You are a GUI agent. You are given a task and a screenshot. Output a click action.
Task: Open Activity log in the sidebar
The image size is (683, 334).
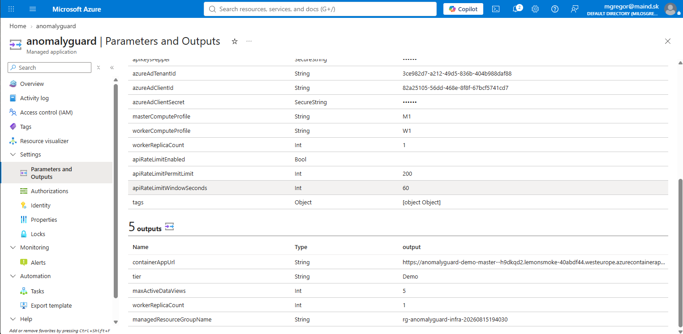coord(34,98)
